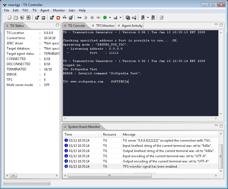Click the agent target properties icon
228x189 pixels.
point(71,18)
